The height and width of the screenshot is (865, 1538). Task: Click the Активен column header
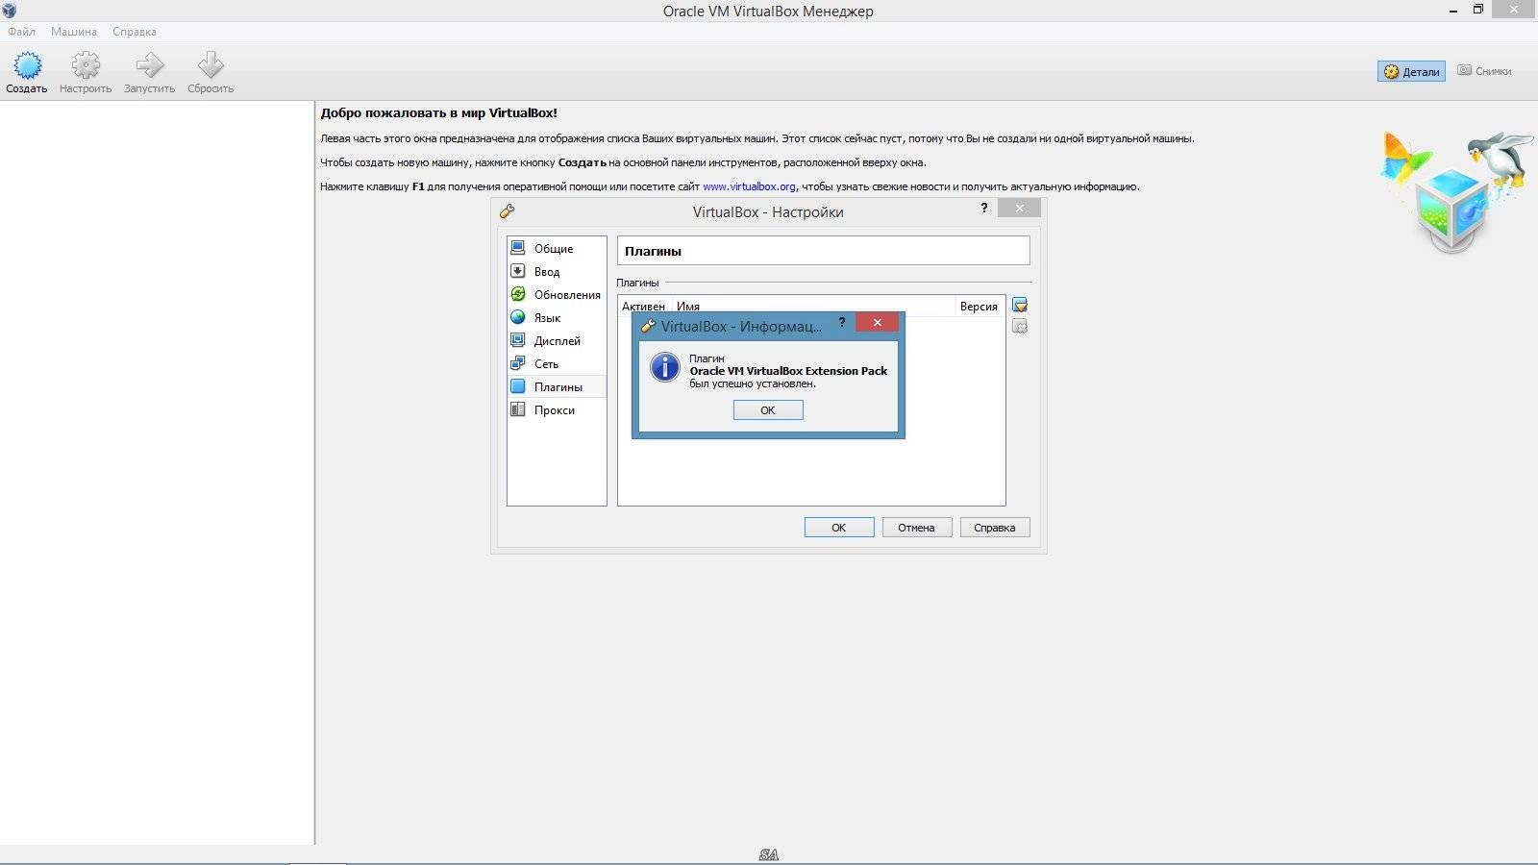[643, 307]
